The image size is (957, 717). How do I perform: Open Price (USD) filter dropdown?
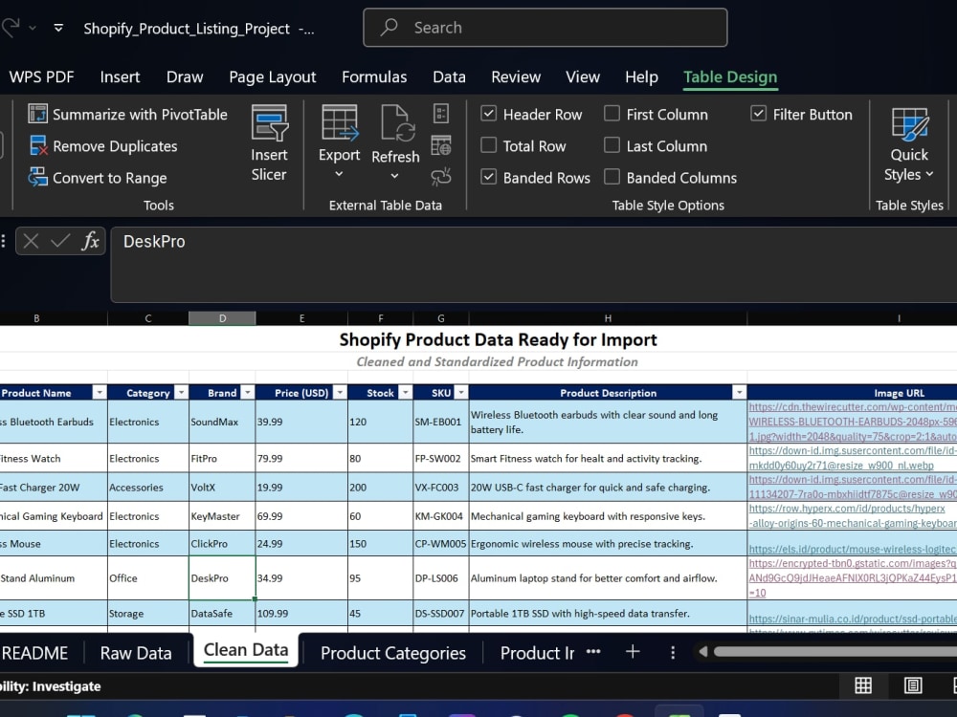pyautogui.click(x=340, y=393)
